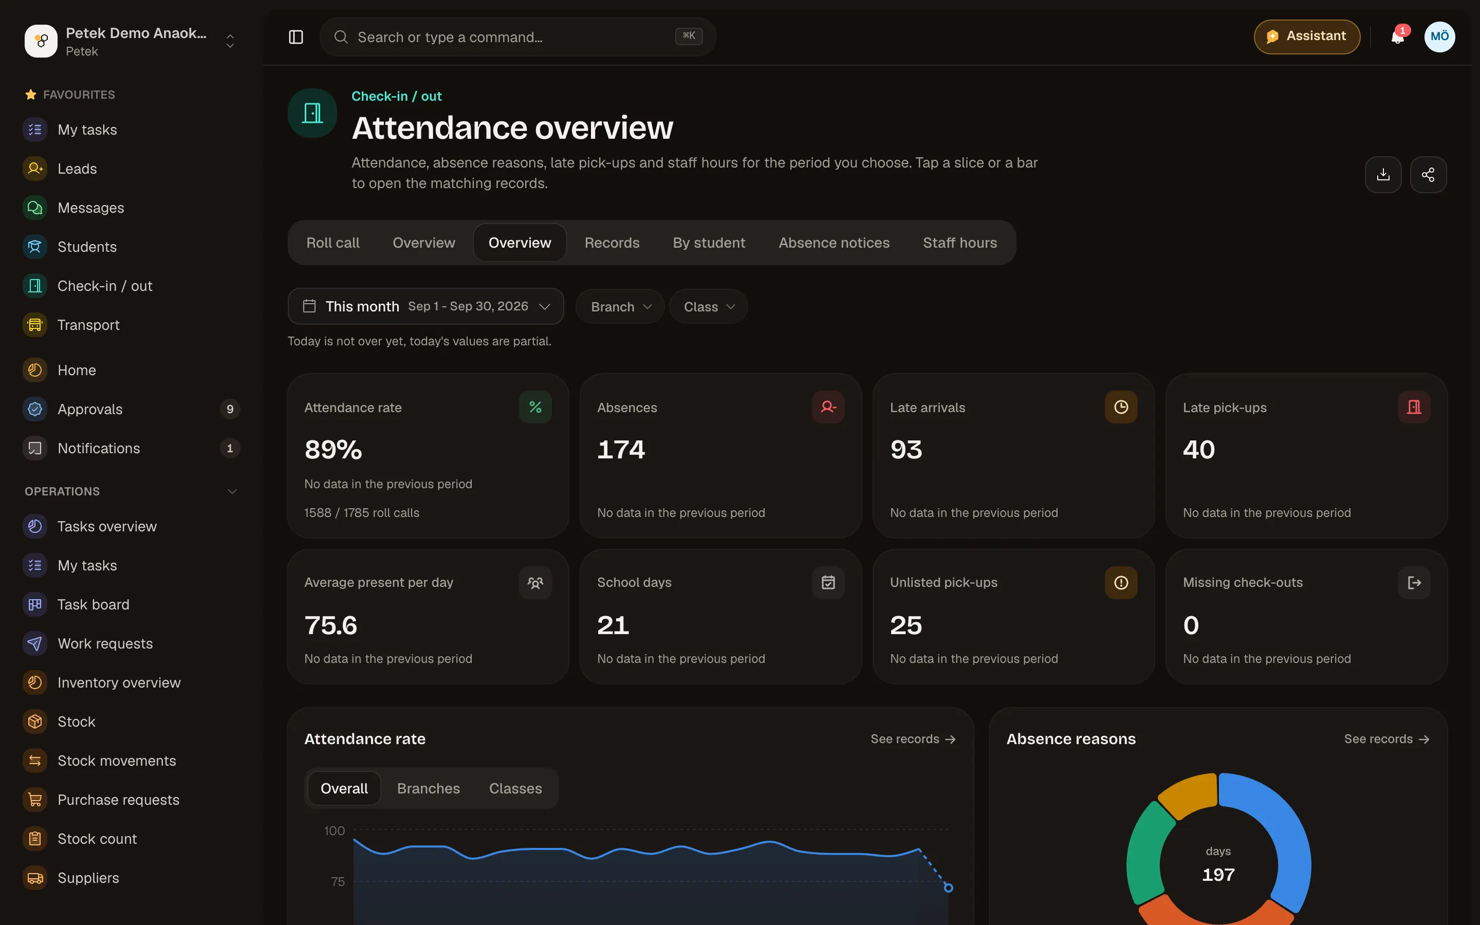Image resolution: width=1480 pixels, height=925 pixels.
Task: Click the Unlisted pick-ups alert icon
Action: click(1121, 582)
